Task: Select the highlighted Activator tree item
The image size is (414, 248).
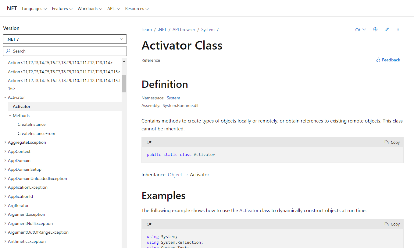Action: pos(65,106)
